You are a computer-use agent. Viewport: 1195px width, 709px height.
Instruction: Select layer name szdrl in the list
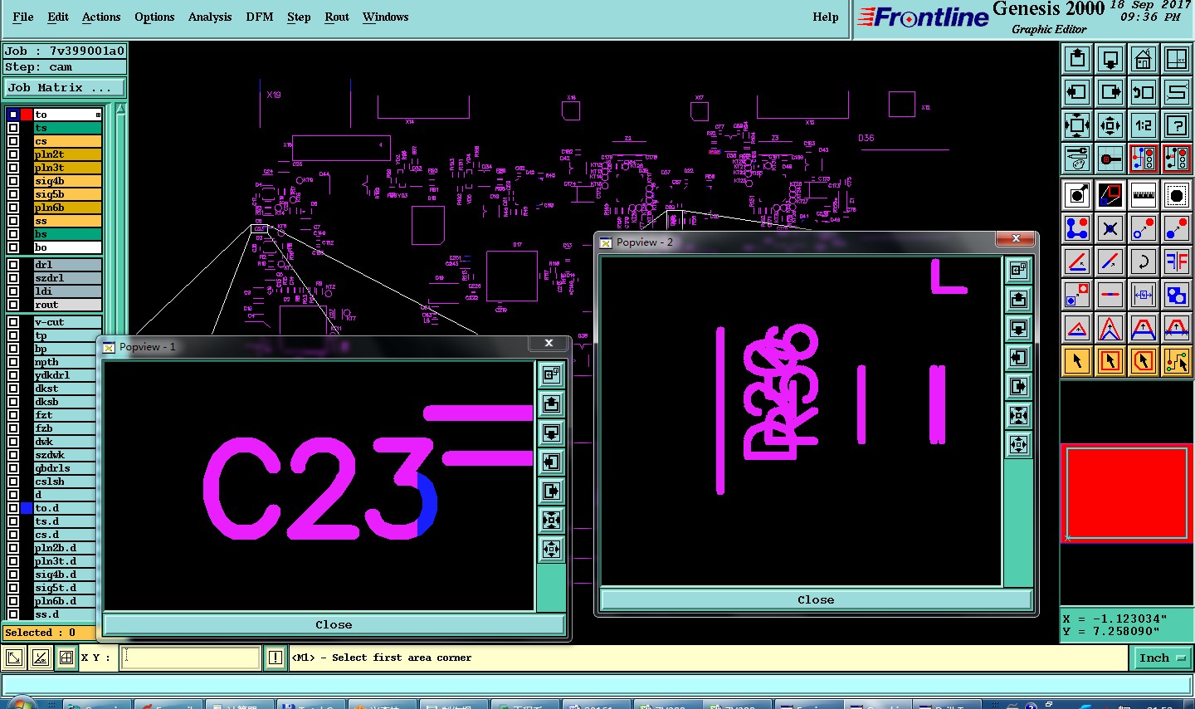pyautogui.click(x=67, y=278)
